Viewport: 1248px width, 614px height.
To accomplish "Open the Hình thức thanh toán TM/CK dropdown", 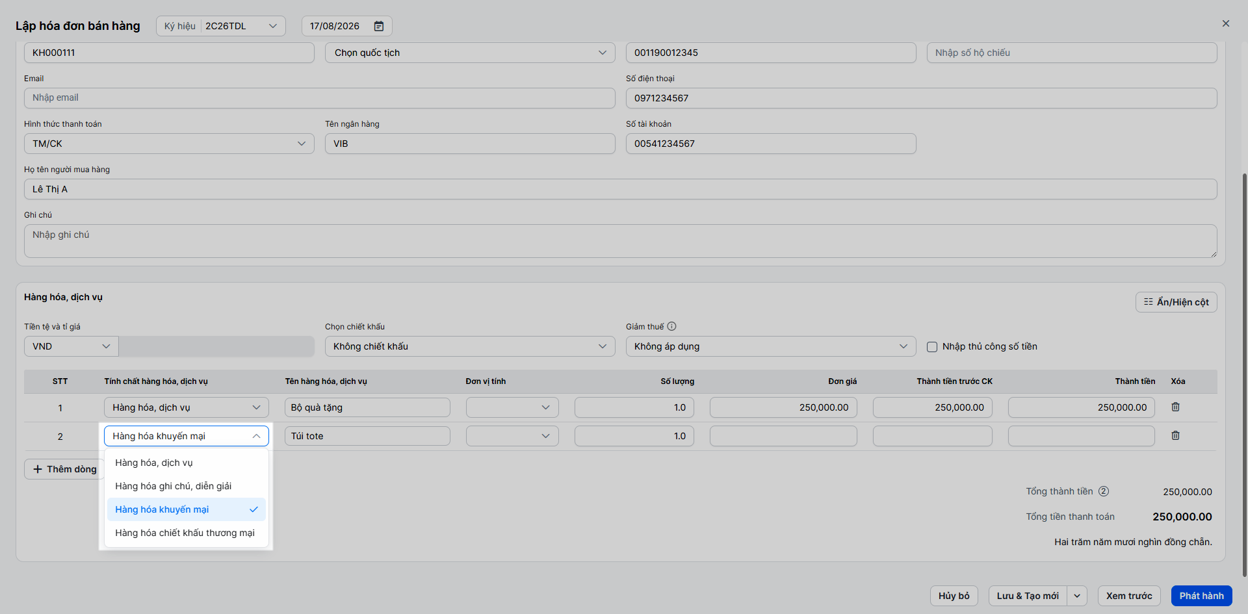I will tap(169, 144).
